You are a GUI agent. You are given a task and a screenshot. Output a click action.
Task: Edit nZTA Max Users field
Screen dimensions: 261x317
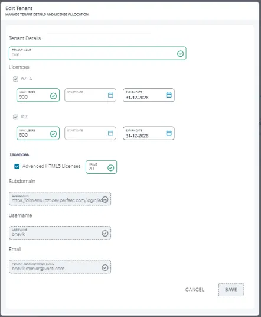(x=38, y=95)
